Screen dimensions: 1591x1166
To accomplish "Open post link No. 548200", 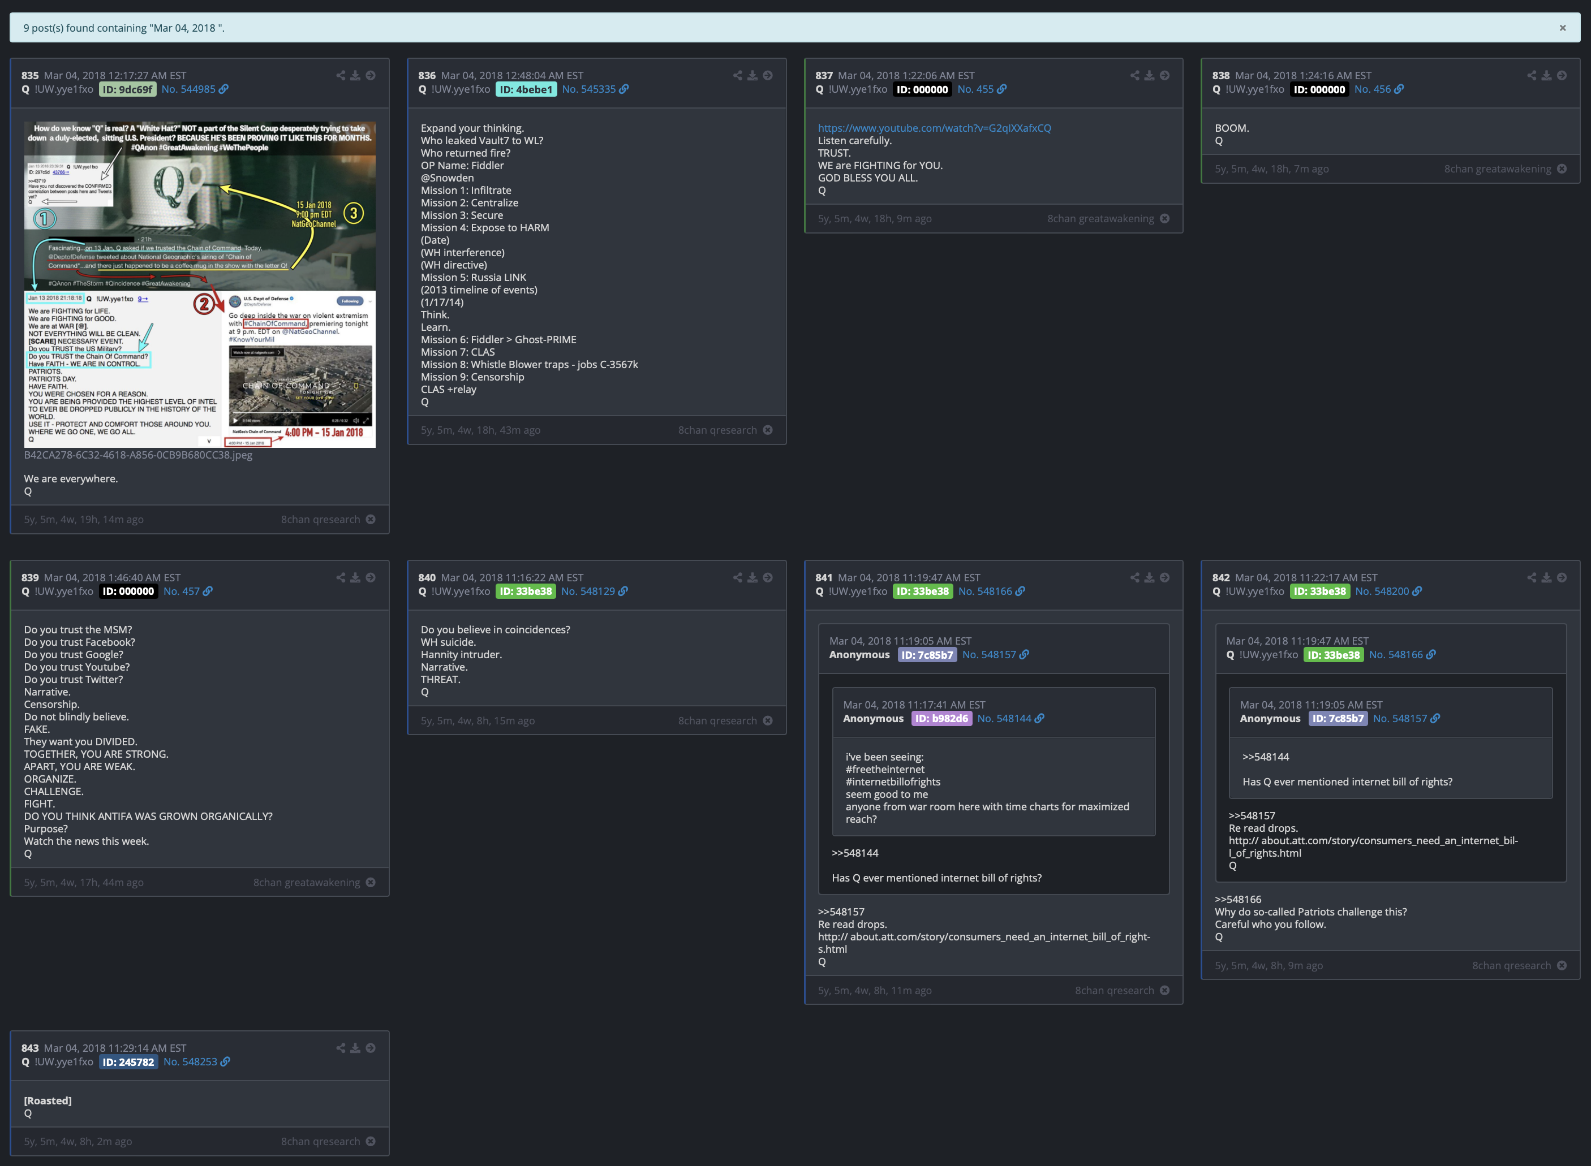I will [1388, 591].
